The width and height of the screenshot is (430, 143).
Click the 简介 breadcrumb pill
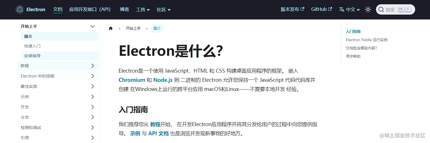[x=157, y=28]
